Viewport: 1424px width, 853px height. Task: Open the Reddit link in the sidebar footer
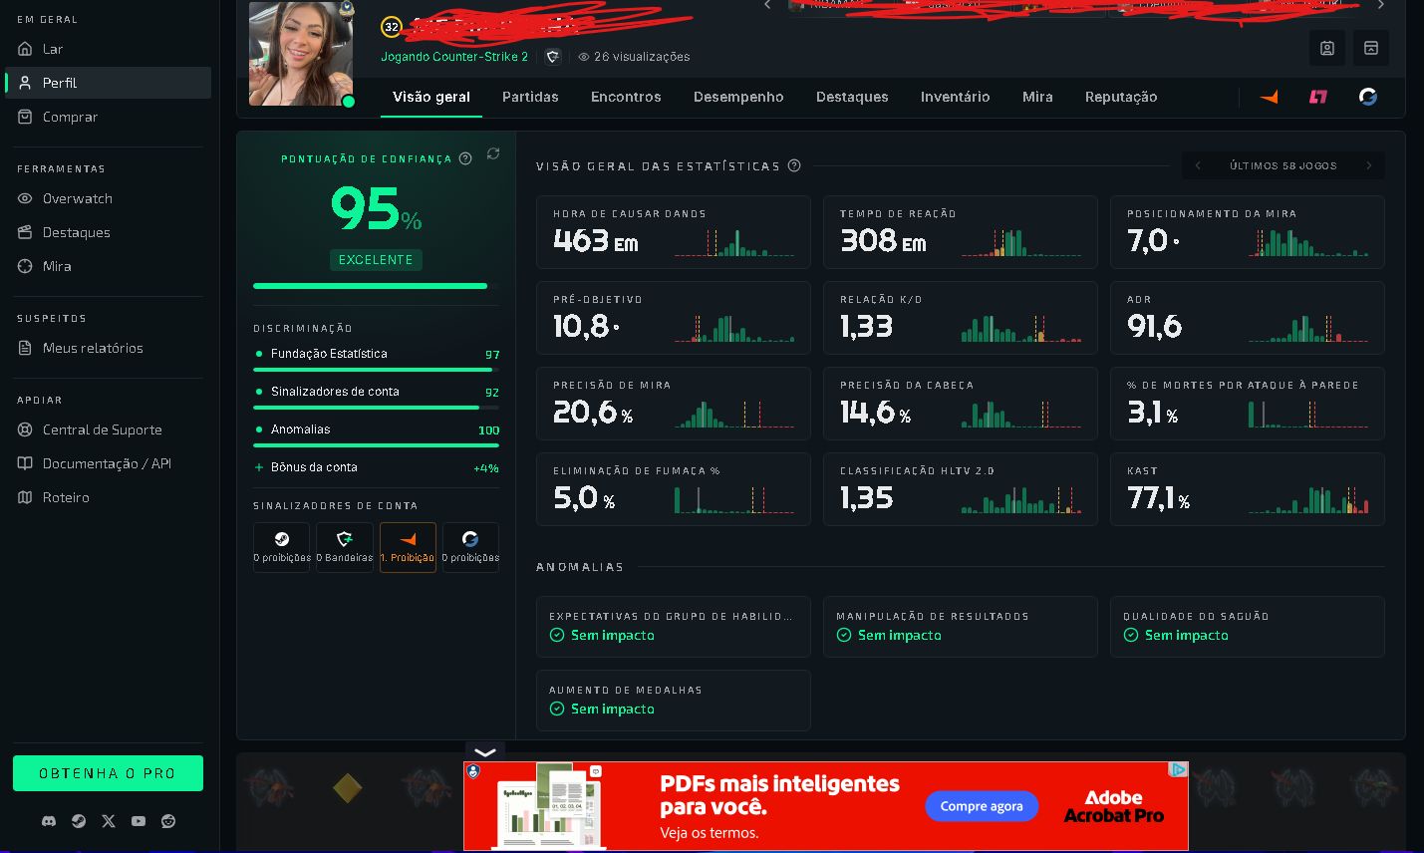(x=168, y=821)
